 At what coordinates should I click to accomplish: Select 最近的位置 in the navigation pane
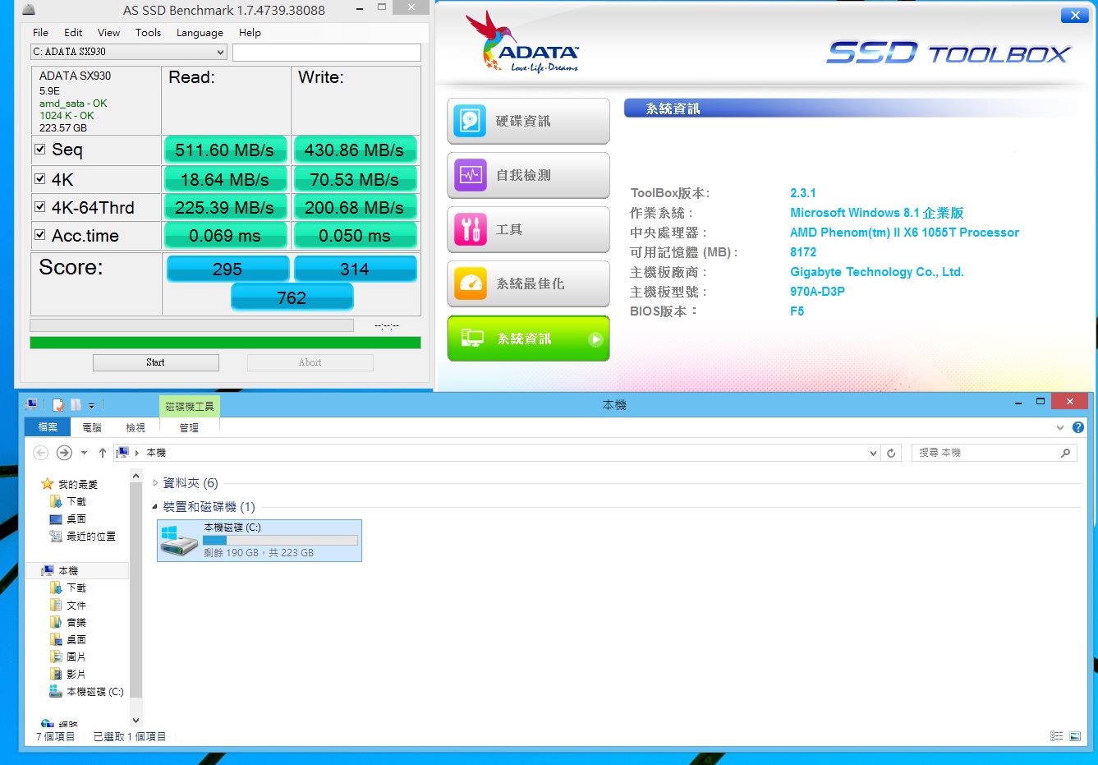91,536
